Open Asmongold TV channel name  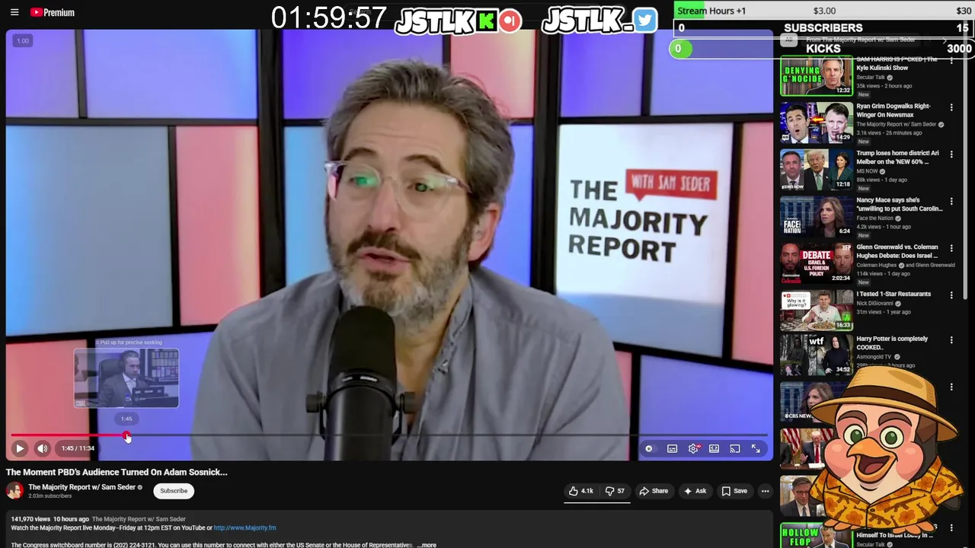[874, 357]
